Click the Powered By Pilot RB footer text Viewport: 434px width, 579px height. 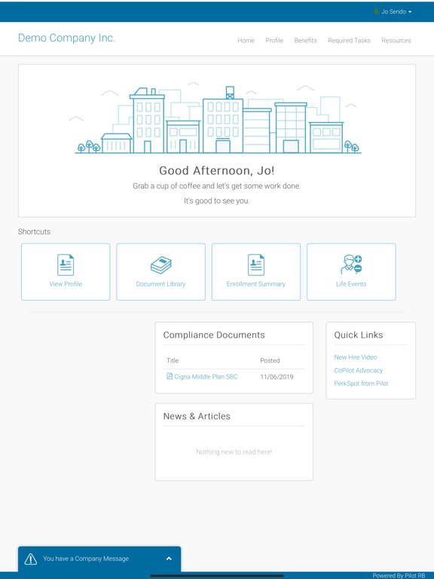coord(399,576)
